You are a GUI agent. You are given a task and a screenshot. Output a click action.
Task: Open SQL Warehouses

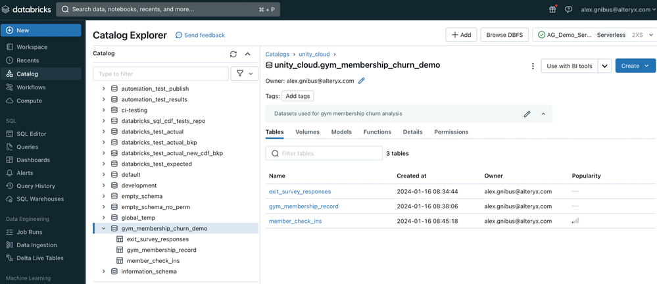point(41,199)
